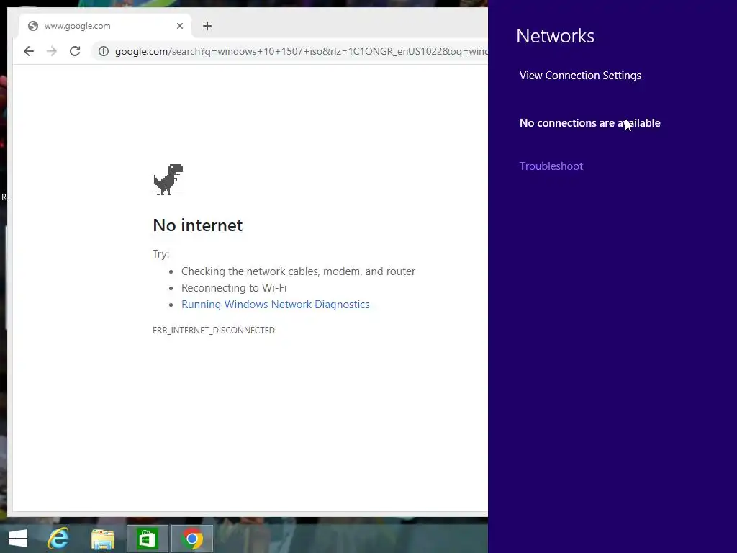Open a new Chrome tab
The height and width of the screenshot is (553, 737).
click(x=207, y=26)
